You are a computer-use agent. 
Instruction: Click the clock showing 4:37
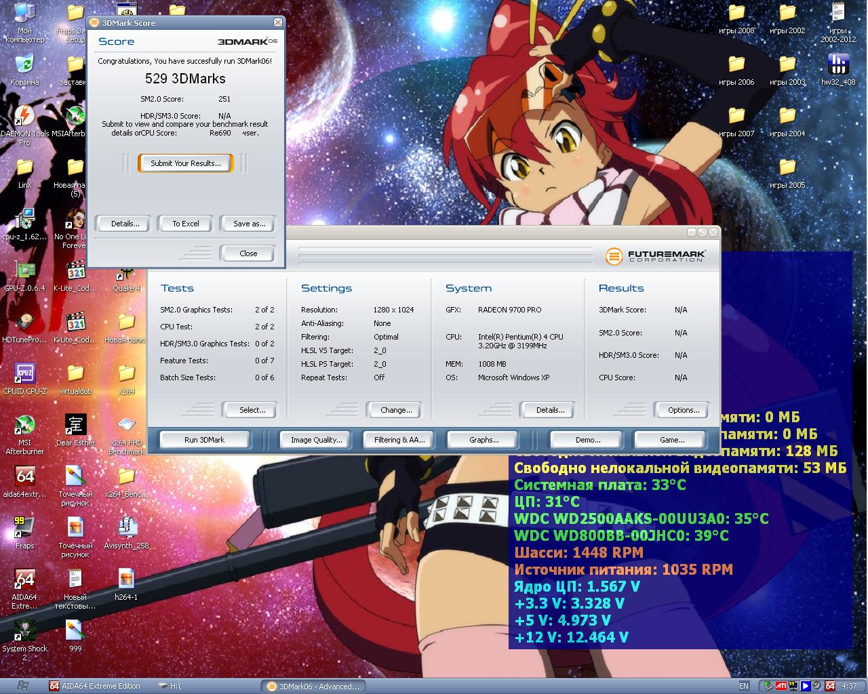(x=849, y=686)
